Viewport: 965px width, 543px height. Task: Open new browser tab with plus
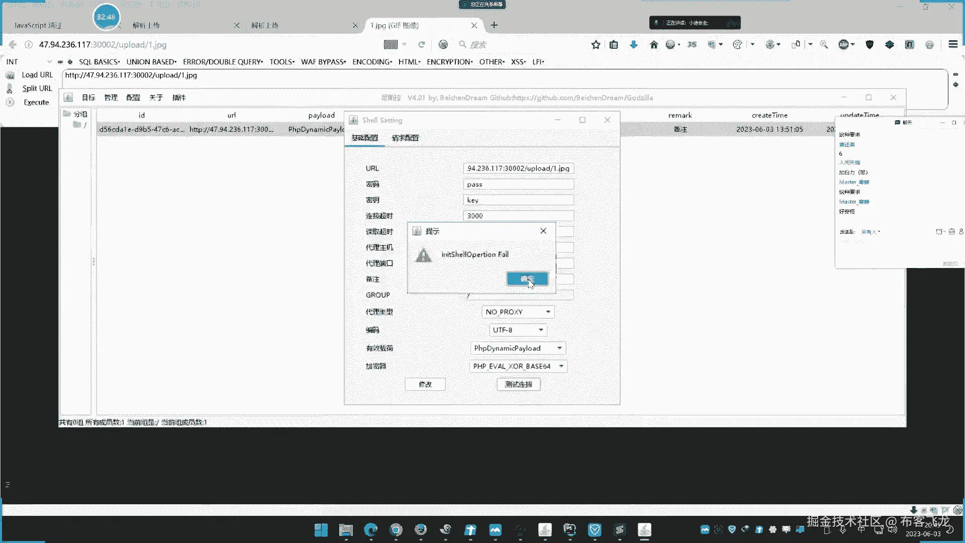pos(494,25)
